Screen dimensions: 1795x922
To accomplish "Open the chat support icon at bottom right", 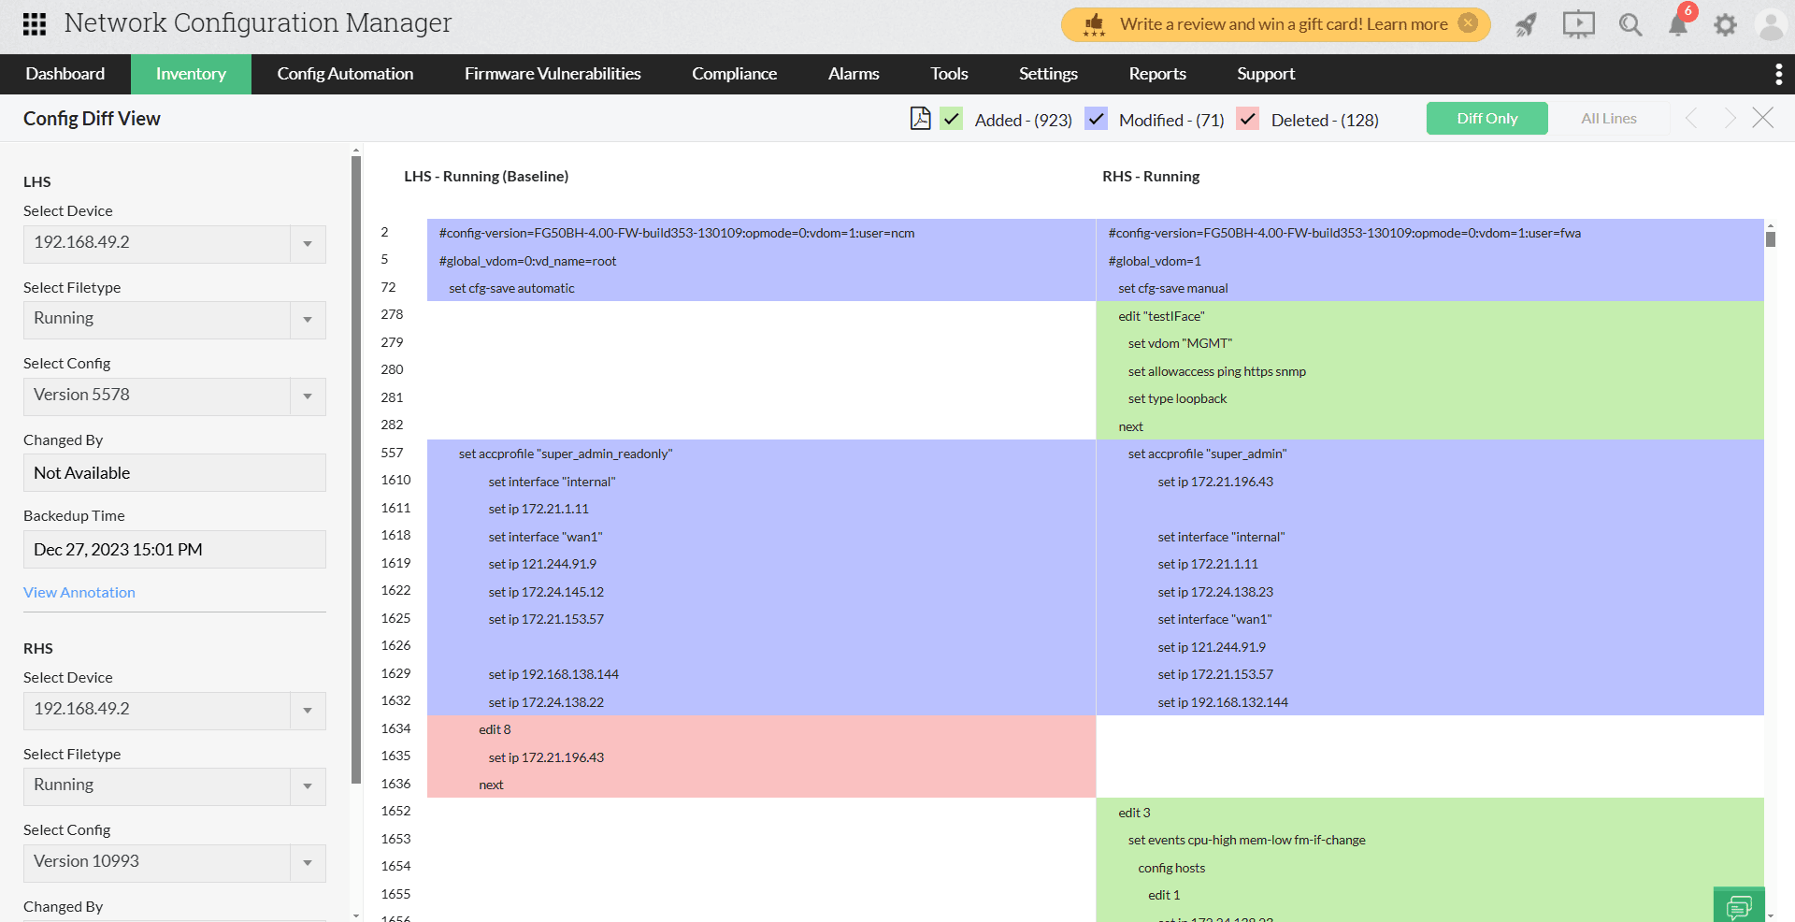I will pyautogui.click(x=1739, y=906).
